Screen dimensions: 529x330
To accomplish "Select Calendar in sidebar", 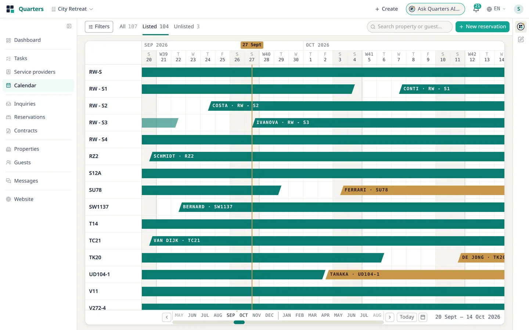I will [38, 85].
